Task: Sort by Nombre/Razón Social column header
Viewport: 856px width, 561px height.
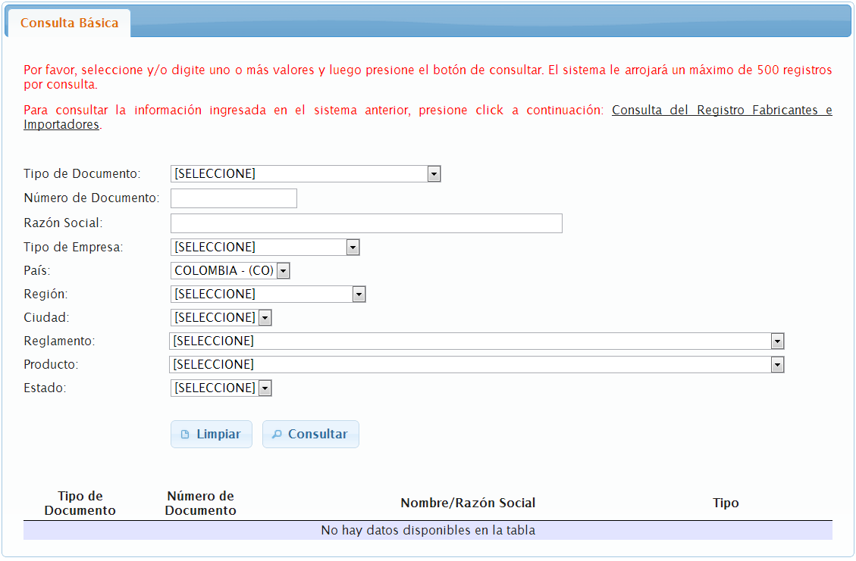Action: point(468,503)
